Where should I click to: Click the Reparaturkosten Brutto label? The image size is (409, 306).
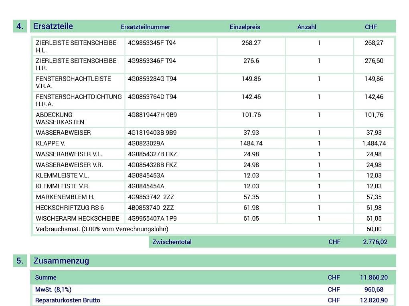(x=67, y=300)
